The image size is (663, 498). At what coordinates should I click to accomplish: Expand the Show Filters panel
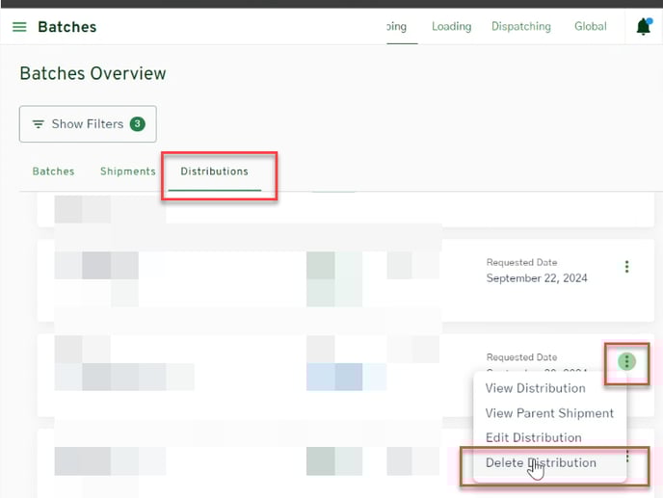87,124
